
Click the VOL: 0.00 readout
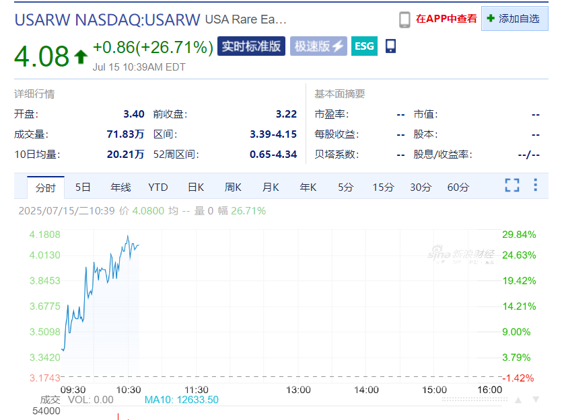91,400
